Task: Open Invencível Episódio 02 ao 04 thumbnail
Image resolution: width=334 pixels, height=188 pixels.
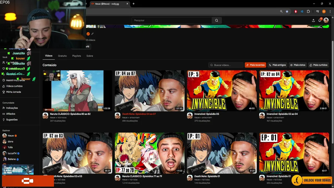Action: click(x=294, y=91)
